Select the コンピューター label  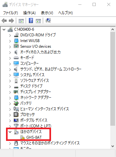tap(29, 63)
